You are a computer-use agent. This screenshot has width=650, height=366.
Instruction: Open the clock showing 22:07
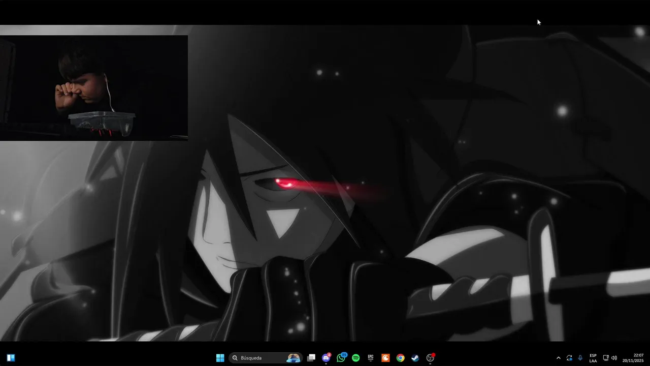click(633, 358)
